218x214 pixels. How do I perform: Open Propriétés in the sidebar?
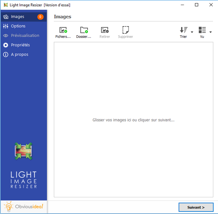click(24, 45)
